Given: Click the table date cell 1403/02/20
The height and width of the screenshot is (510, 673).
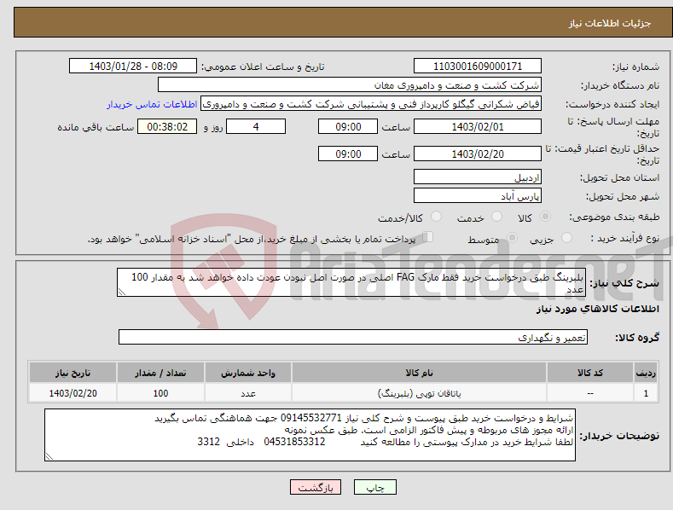Looking at the screenshot, I should point(73,393).
